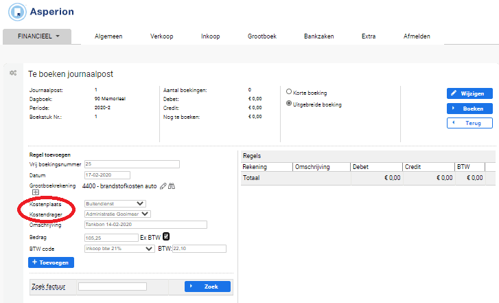Focus the BTW amount field 22,10
This screenshot has height=303, width=499.
tap(199, 249)
